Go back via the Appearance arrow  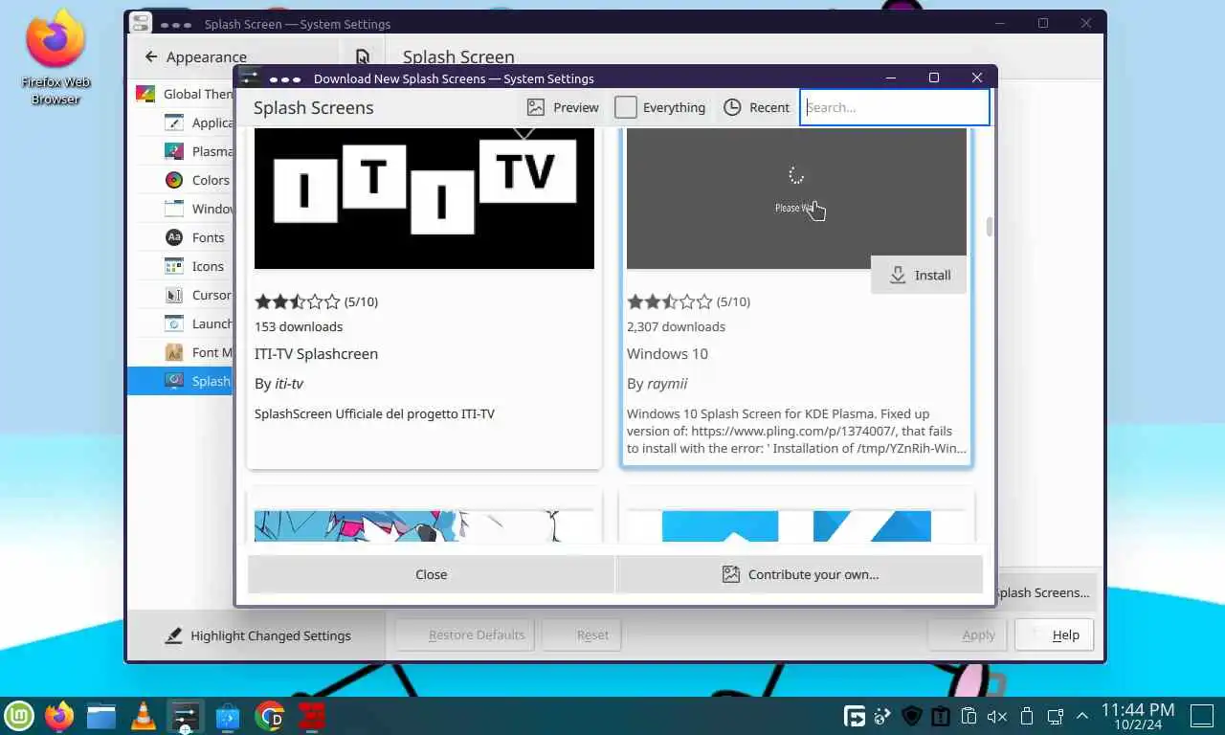(x=151, y=57)
